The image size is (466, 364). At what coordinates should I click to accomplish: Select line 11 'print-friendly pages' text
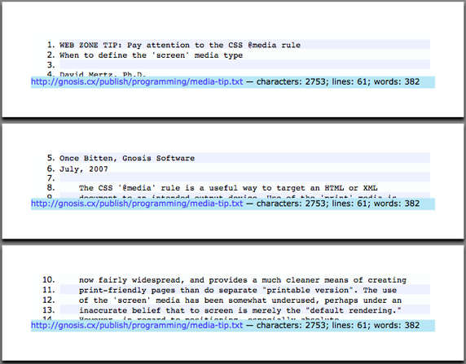tap(238, 290)
